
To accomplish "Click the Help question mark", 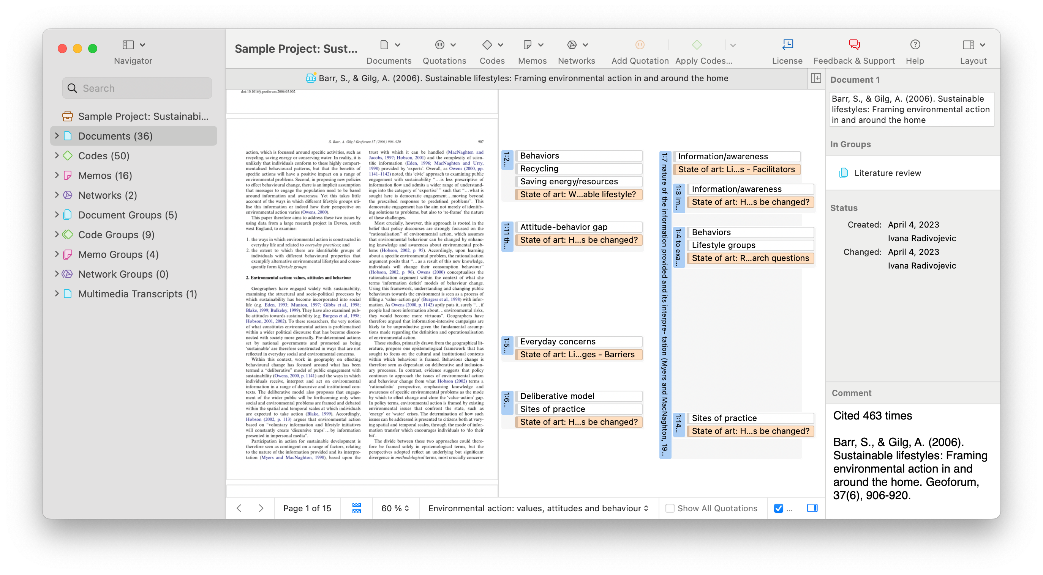I will pyautogui.click(x=915, y=44).
